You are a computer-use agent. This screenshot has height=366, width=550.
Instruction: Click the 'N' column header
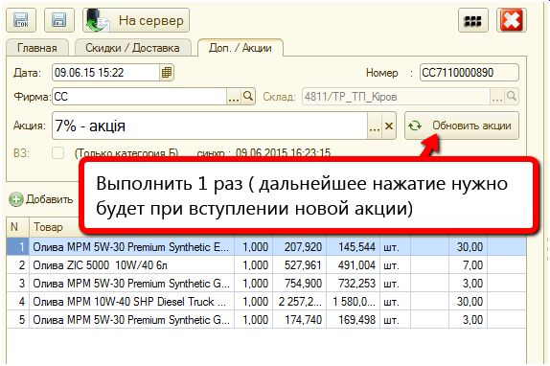click(x=17, y=227)
